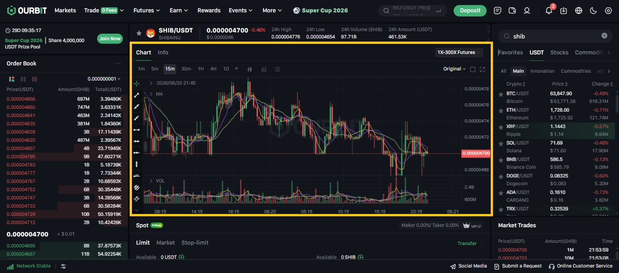Show asks-only order book view
This screenshot has height=273, width=619.
[34, 79]
